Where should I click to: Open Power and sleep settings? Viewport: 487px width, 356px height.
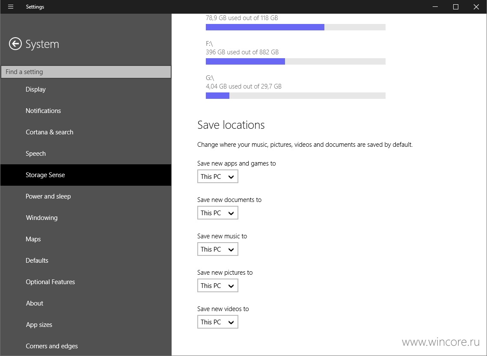(x=86, y=197)
